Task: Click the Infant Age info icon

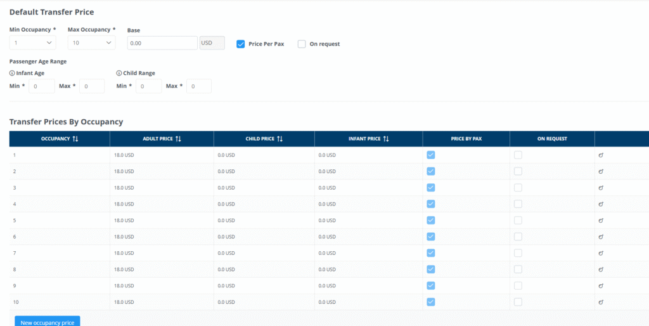Action: pyautogui.click(x=12, y=73)
